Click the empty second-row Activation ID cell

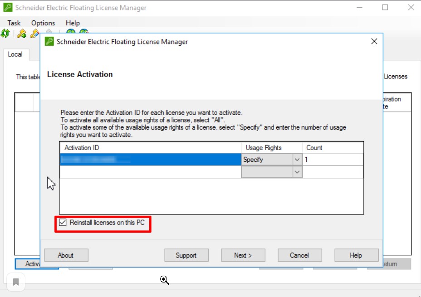tap(150, 172)
